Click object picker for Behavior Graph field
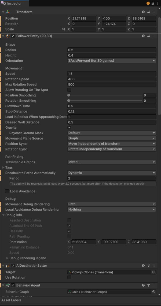The height and width of the screenshot is (306, 161). coord(154,292)
